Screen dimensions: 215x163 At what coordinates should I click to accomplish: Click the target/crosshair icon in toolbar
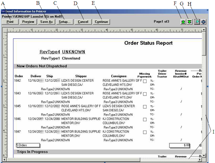coord(203,22)
